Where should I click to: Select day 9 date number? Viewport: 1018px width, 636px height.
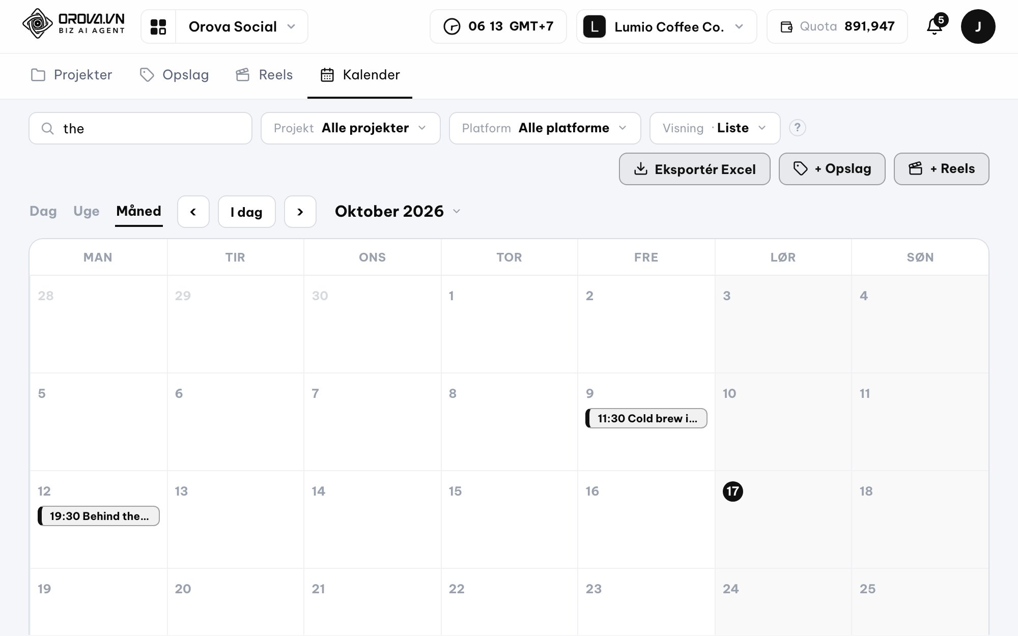589,393
